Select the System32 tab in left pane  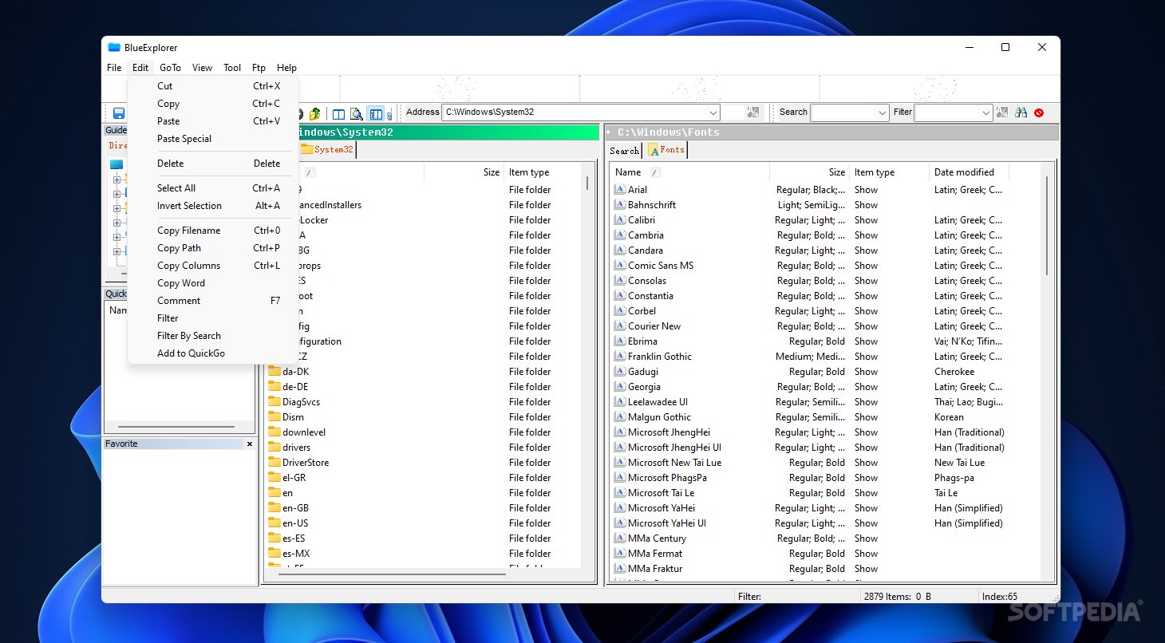click(326, 150)
